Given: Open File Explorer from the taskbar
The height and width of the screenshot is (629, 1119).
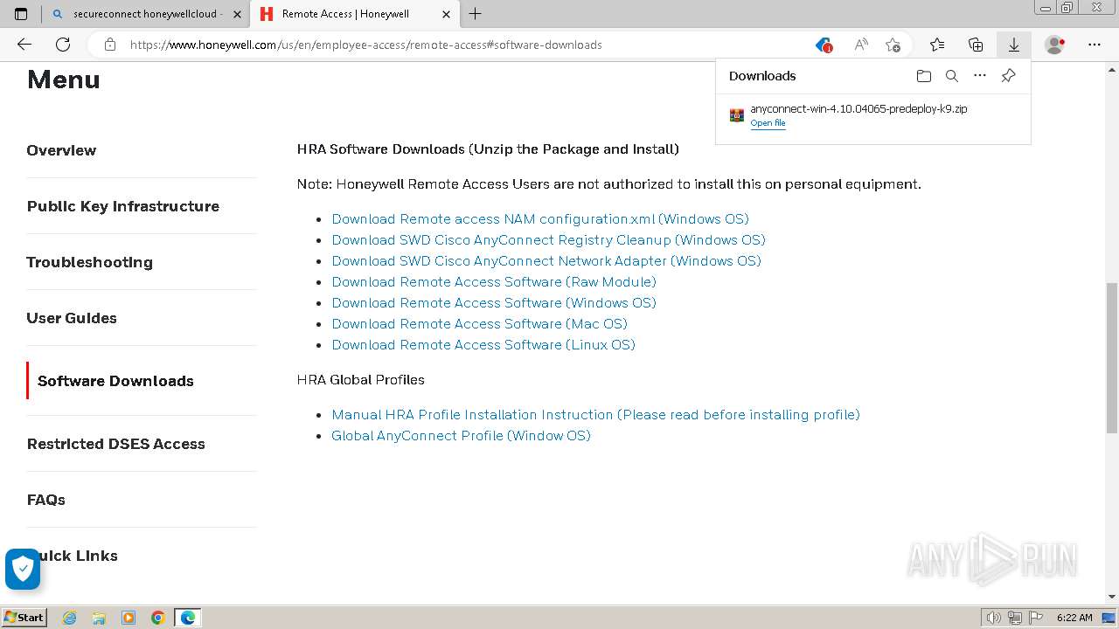Looking at the screenshot, I should point(99,618).
